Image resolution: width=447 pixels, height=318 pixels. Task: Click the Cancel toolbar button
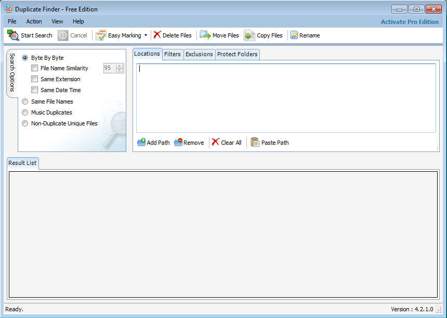[72, 35]
